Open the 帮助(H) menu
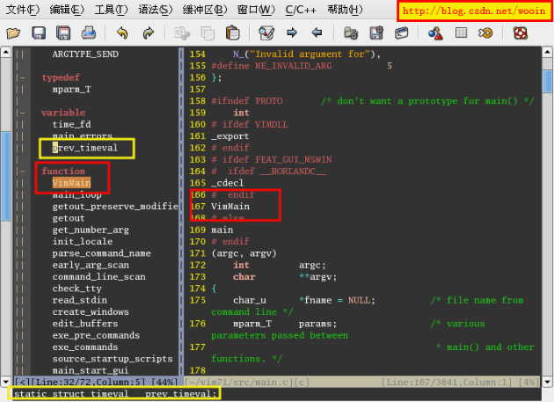 (x=345, y=10)
